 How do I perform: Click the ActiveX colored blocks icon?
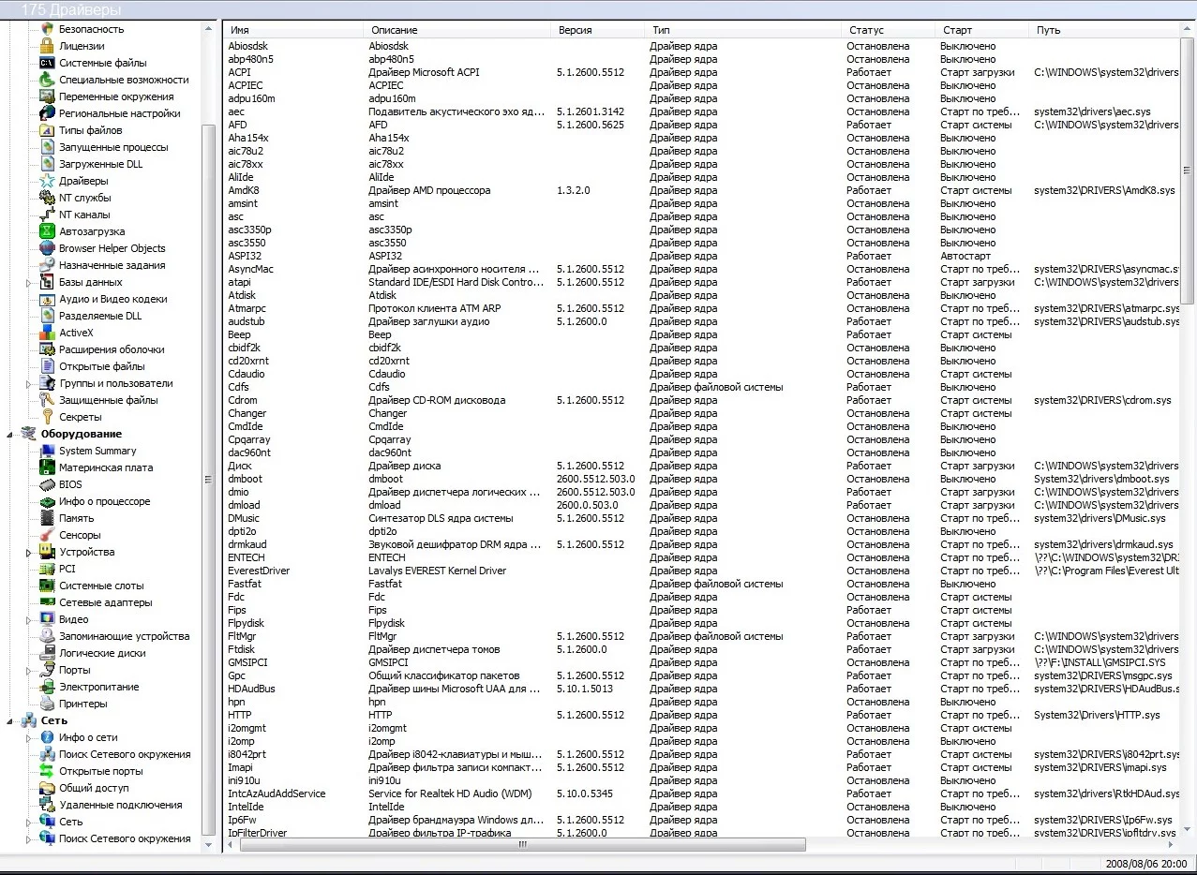47,333
